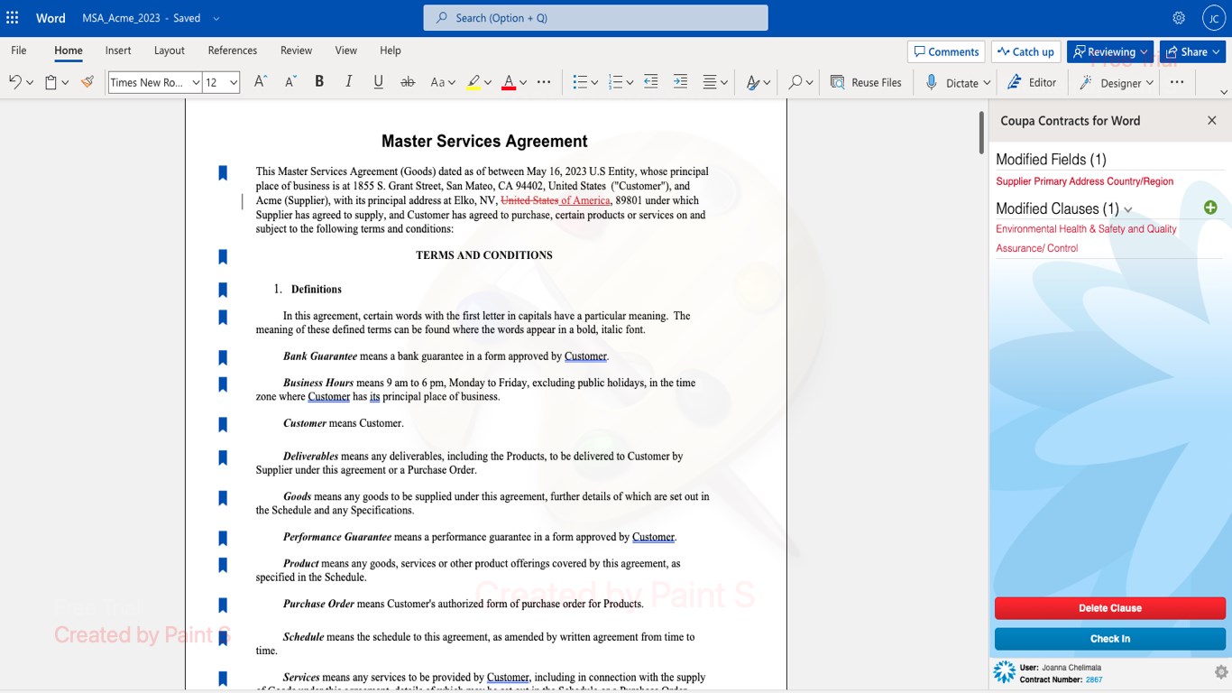Click the Undo arrow icon
This screenshot has width=1232, height=693.
click(x=14, y=82)
